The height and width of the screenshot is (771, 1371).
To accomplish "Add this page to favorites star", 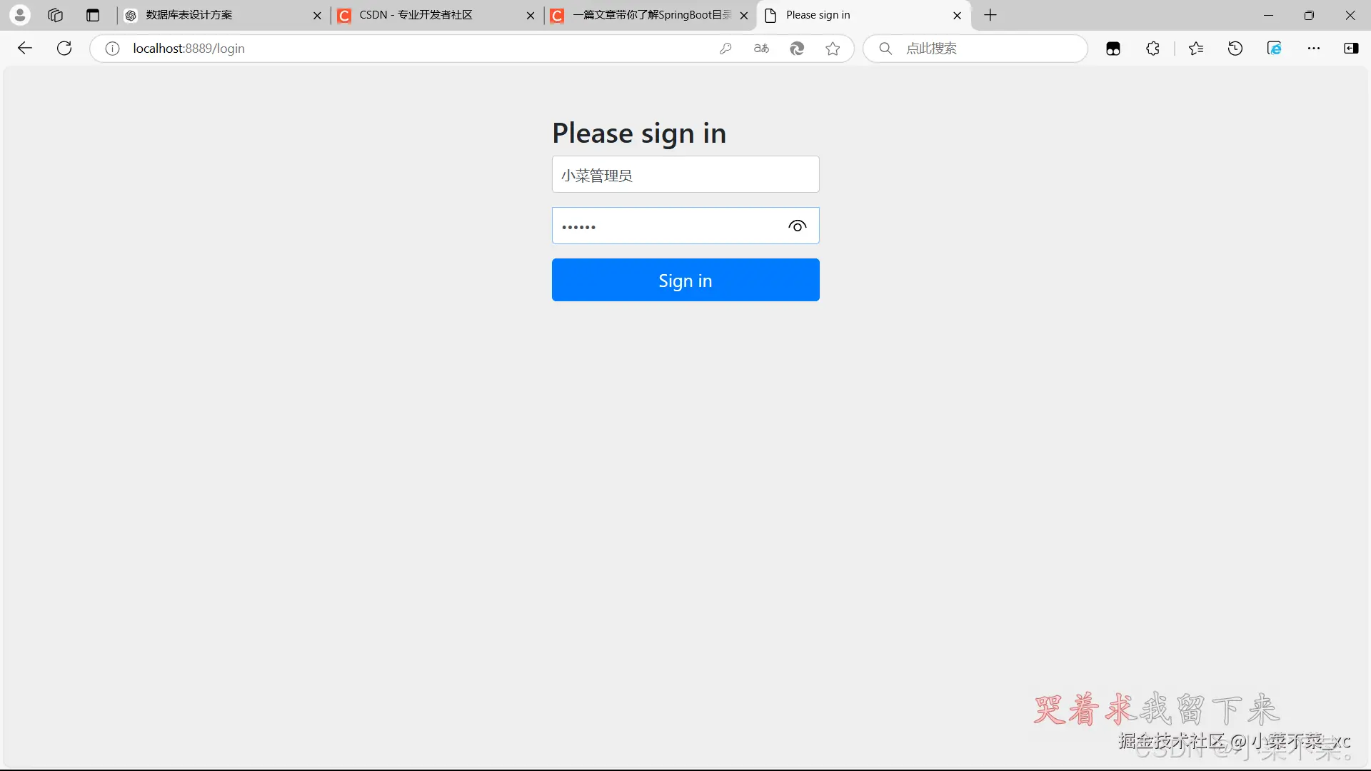I will pyautogui.click(x=833, y=49).
